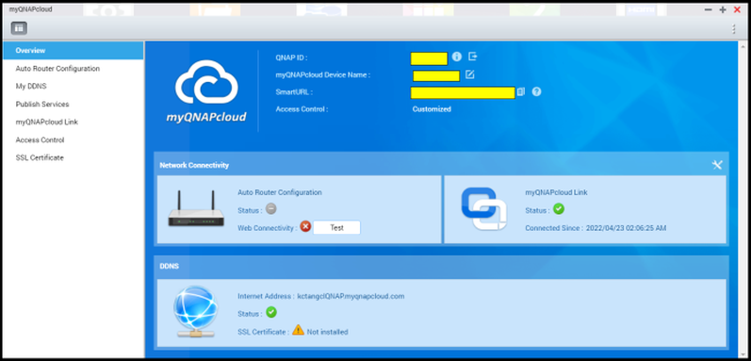Copy the SmartURL to clipboard
Viewport: 751px width, 361px height.
pyautogui.click(x=521, y=91)
